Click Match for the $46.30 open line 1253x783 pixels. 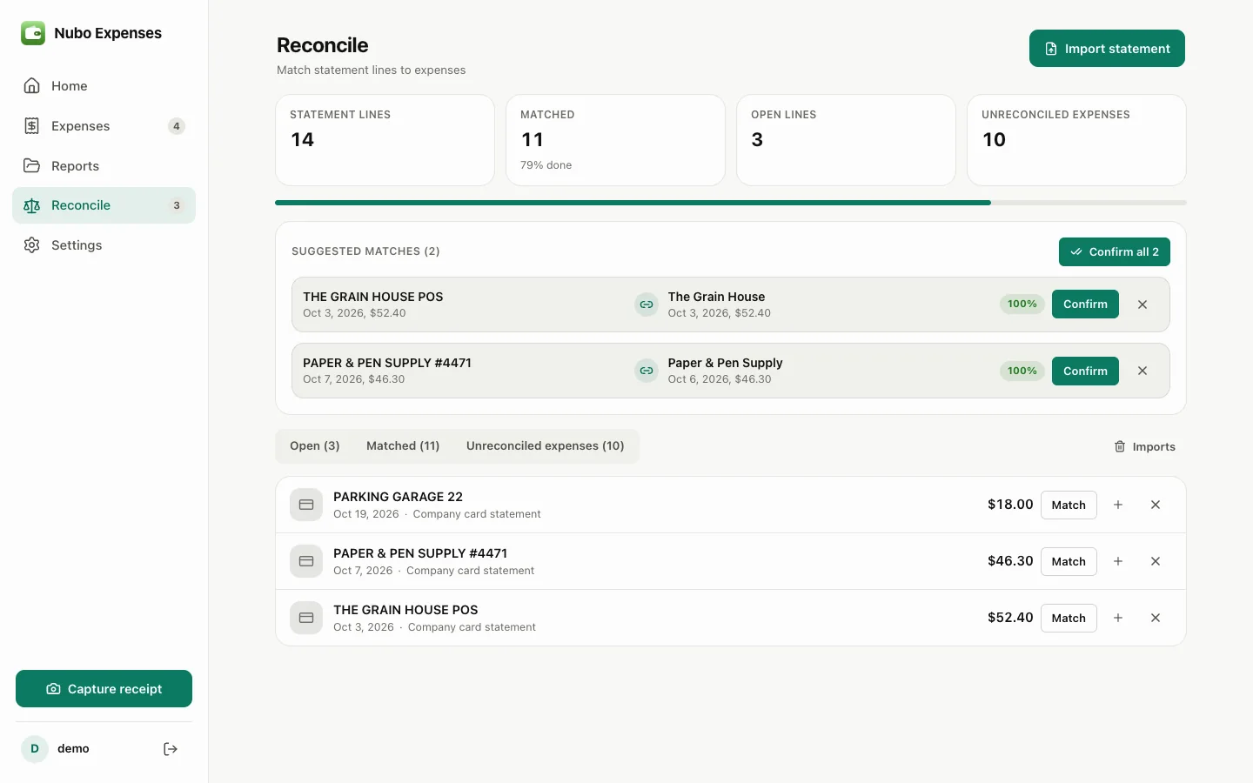pos(1069,561)
